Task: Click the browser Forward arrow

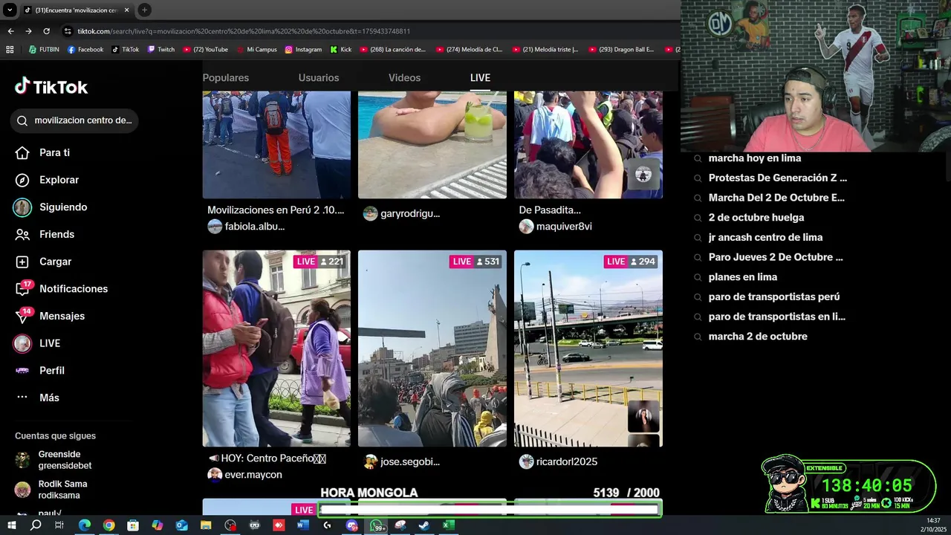Action: 28,31
